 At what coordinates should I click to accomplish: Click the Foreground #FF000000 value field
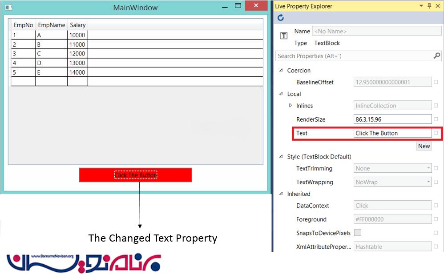(392, 219)
